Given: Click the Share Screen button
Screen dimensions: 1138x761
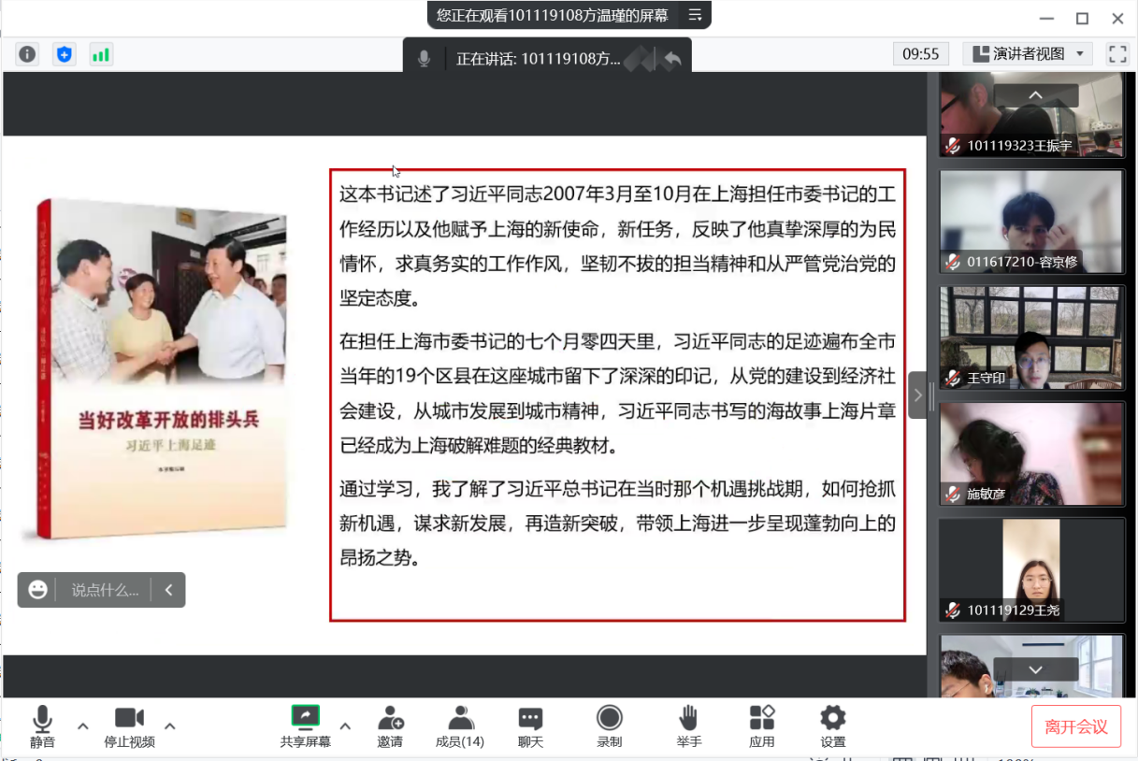Looking at the screenshot, I should pyautogui.click(x=305, y=726).
